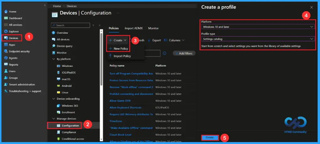Collapse the Devices menu pane

coord(99,25)
